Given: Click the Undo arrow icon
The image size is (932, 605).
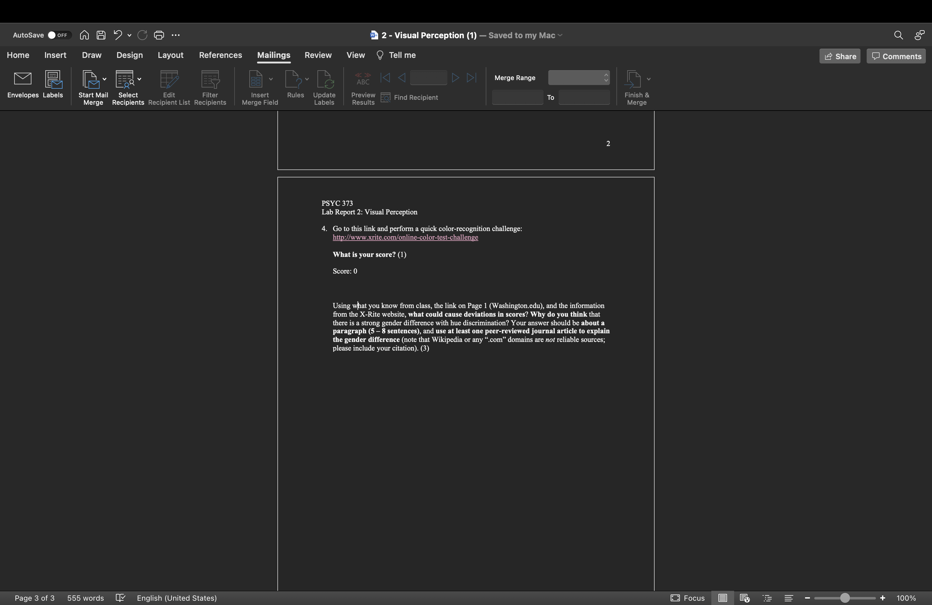Looking at the screenshot, I should click(x=117, y=35).
